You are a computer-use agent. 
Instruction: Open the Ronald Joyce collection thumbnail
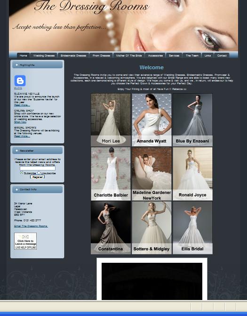[192, 174]
